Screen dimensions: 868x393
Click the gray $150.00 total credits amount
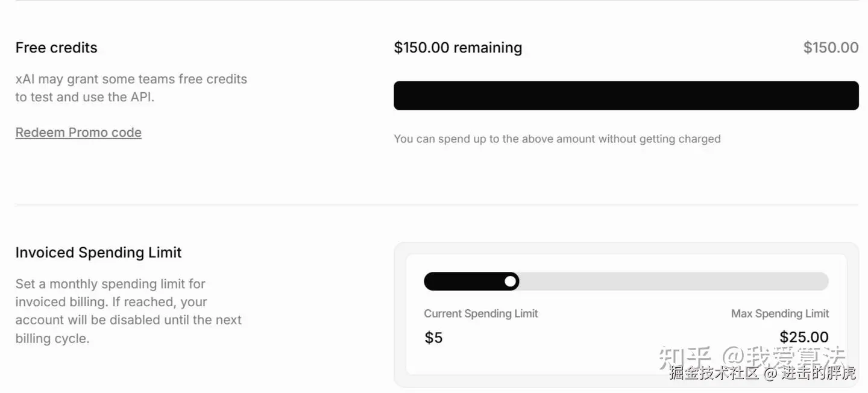(x=831, y=48)
